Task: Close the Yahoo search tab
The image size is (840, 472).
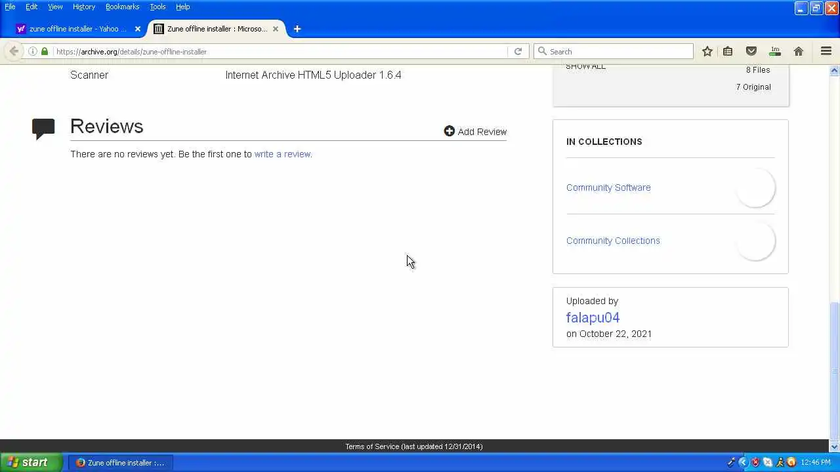Action: (138, 29)
